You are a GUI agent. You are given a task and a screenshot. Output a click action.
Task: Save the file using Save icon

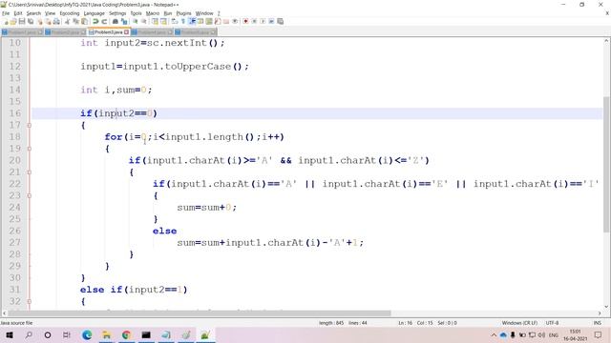22,21
